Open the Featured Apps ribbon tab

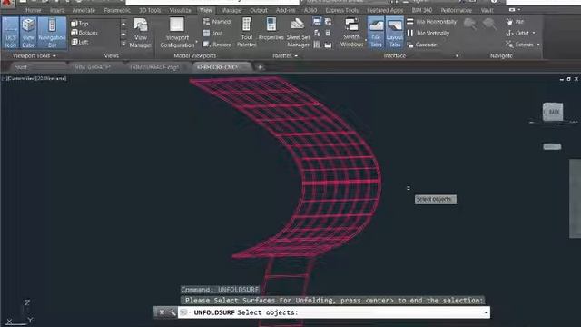pos(385,10)
